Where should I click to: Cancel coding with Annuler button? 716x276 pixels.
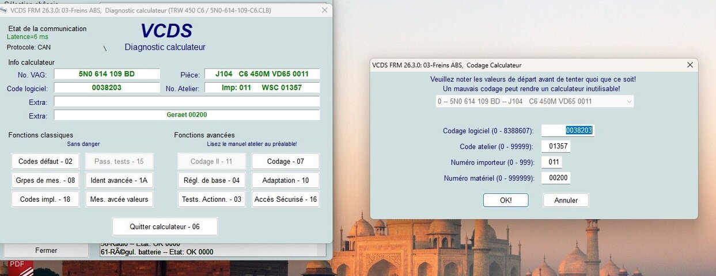(566, 200)
